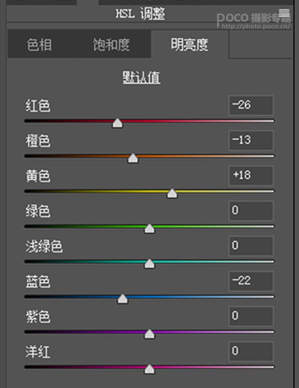The width and height of the screenshot is (299, 388).
Task: Click the 橙色 slider handle
Action: 133,158
